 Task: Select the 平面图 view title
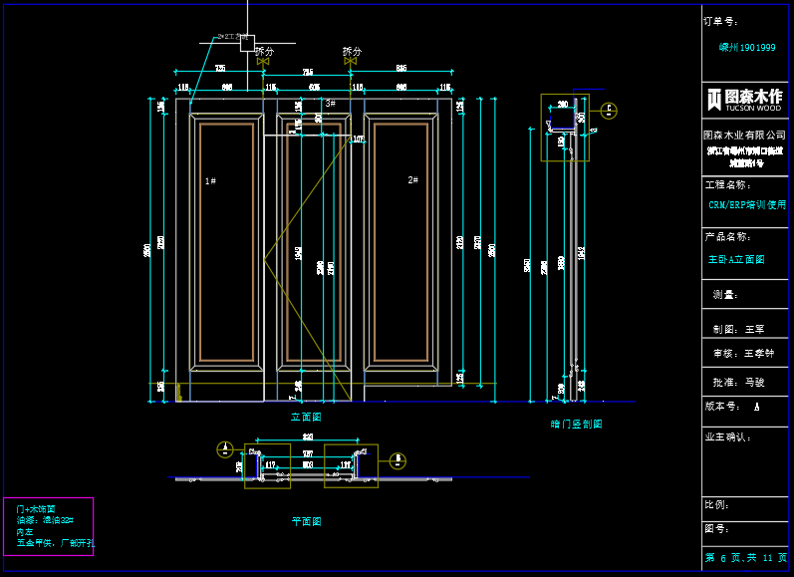coord(307,521)
